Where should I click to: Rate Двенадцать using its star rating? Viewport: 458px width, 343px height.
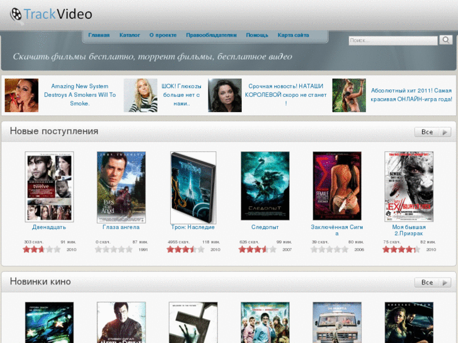(x=42, y=249)
